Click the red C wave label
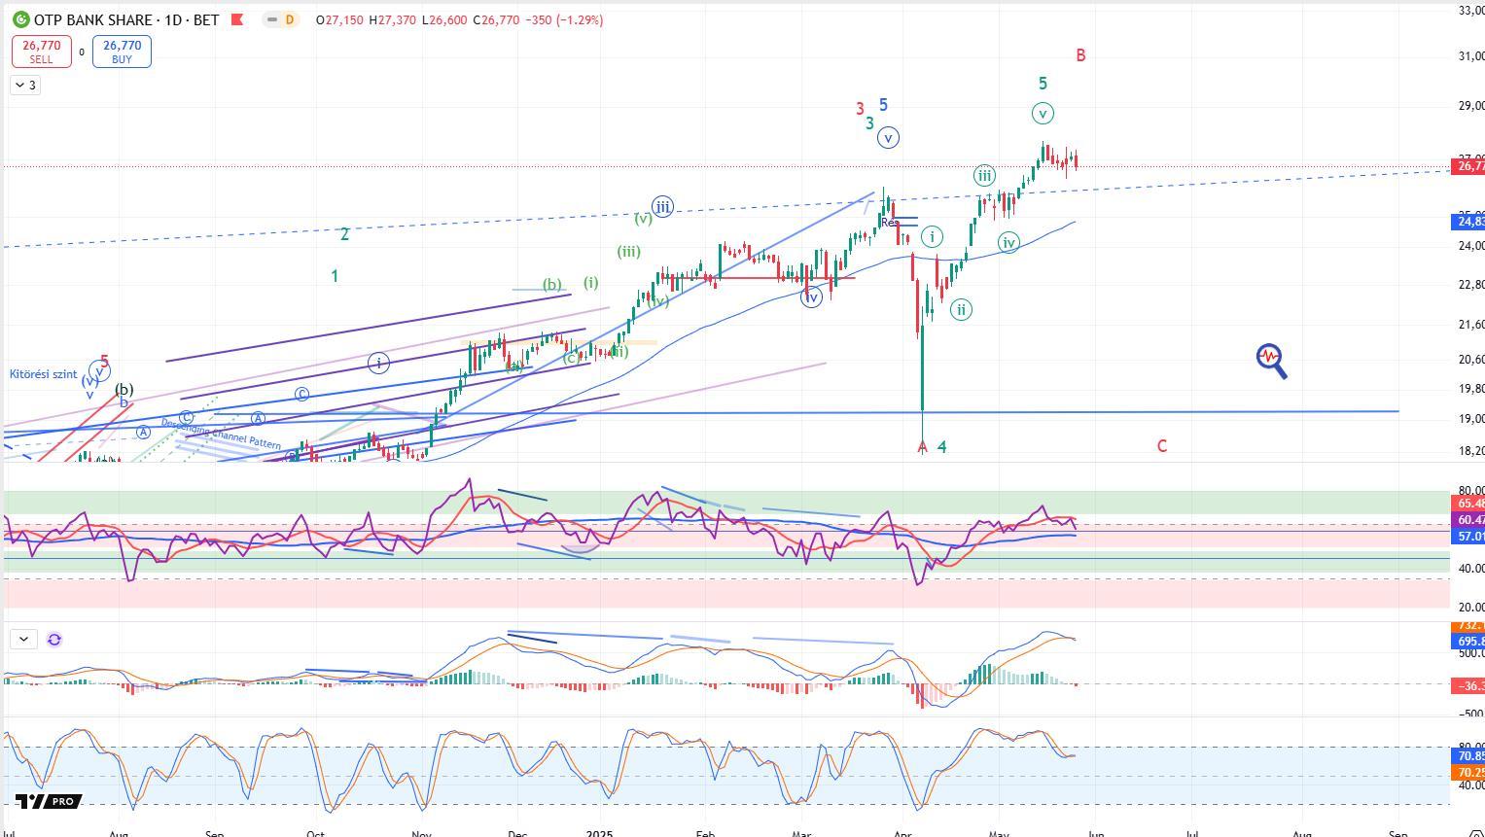 tap(1161, 446)
